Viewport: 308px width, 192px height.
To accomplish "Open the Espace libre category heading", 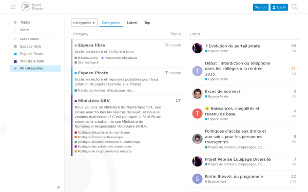I will point(90,45).
